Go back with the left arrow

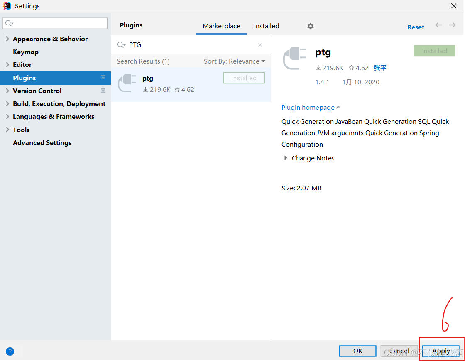click(438, 25)
